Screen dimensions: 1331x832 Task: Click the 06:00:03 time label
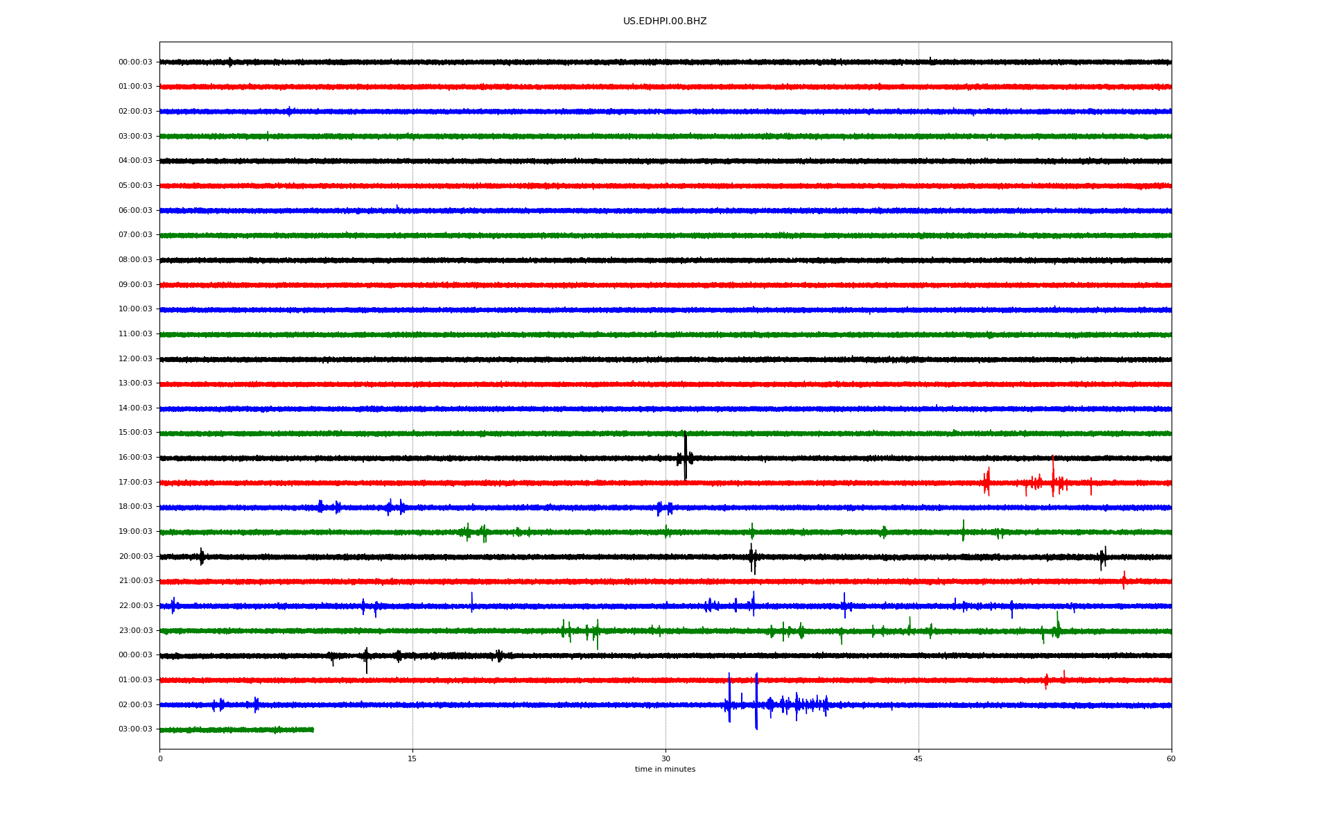(x=135, y=210)
